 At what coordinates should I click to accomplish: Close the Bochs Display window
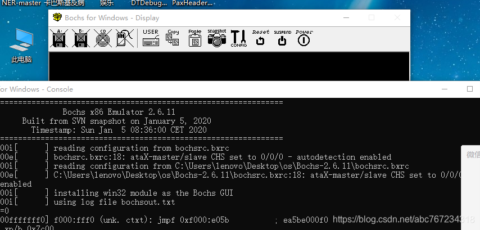pos(397,18)
